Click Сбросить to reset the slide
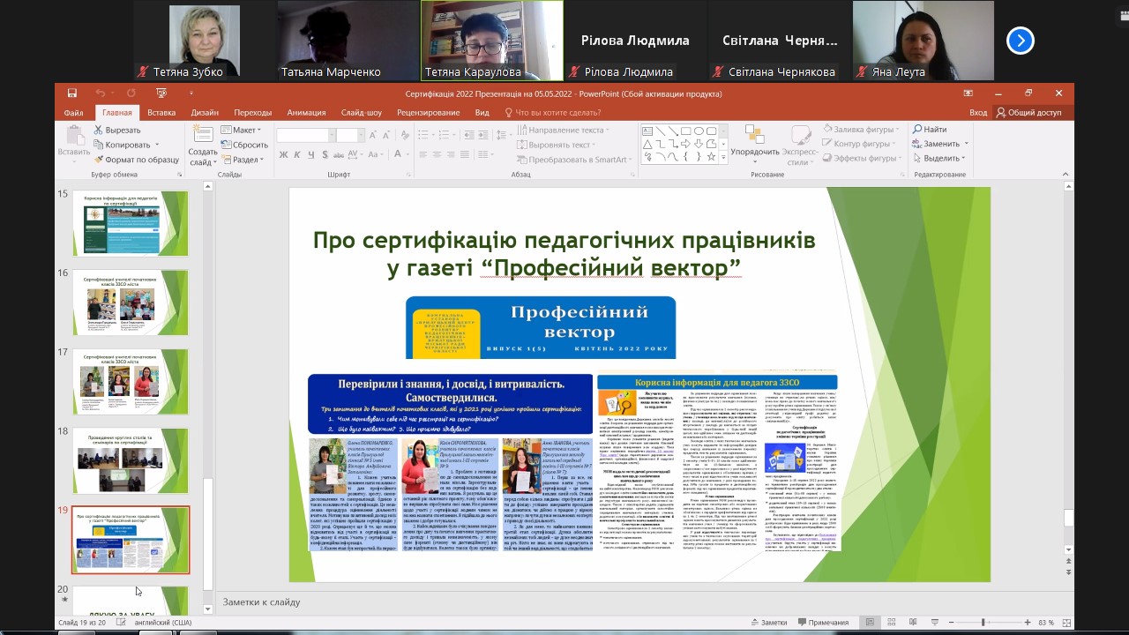 pos(243,145)
